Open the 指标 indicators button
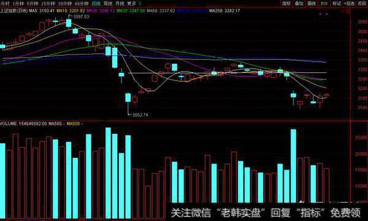 286,3
